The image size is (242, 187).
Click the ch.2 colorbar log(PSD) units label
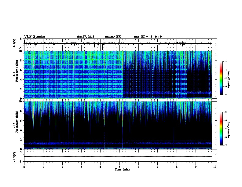pos(229,130)
